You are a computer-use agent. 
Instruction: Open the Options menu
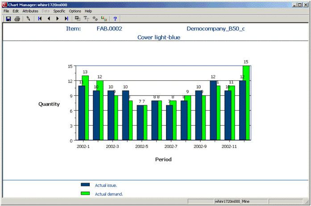point(75,11)
